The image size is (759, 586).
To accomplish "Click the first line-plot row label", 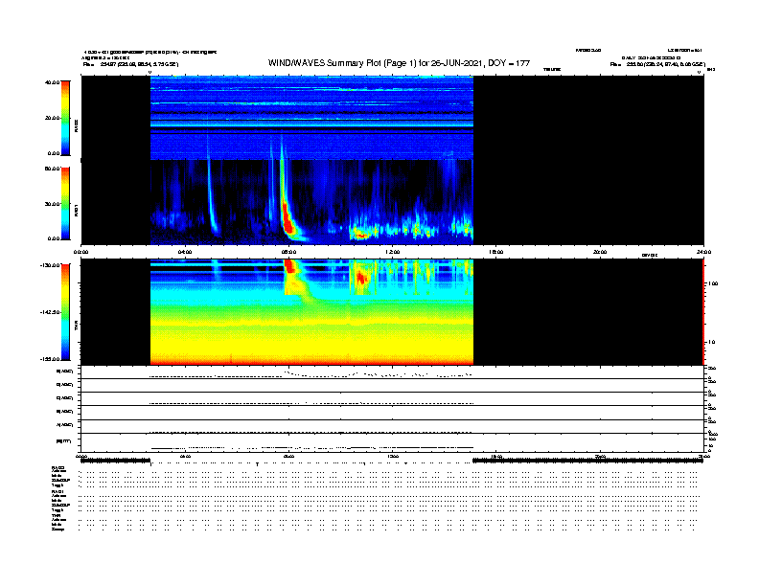I will coord(64,372).
